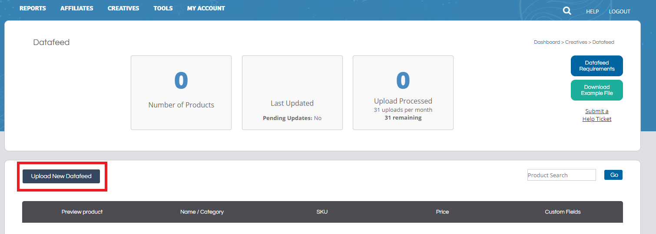Click the Help link
This screenshot has width=656, height=234.
coord(592,12)
